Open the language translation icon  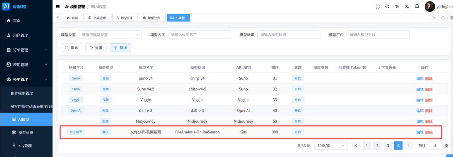[x=407, y=6]
